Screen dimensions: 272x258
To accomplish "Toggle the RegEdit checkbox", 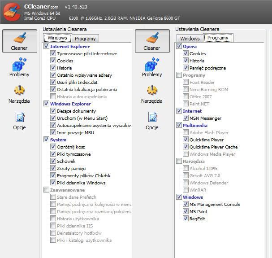I will [x=186, y=219].
